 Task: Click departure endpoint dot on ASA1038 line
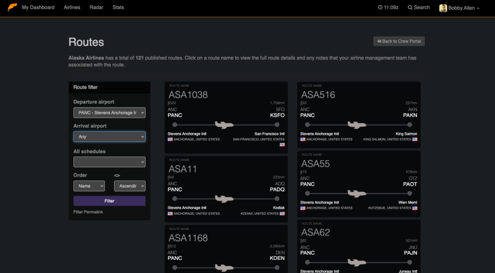pyautogui.click(x=175, y=125)
